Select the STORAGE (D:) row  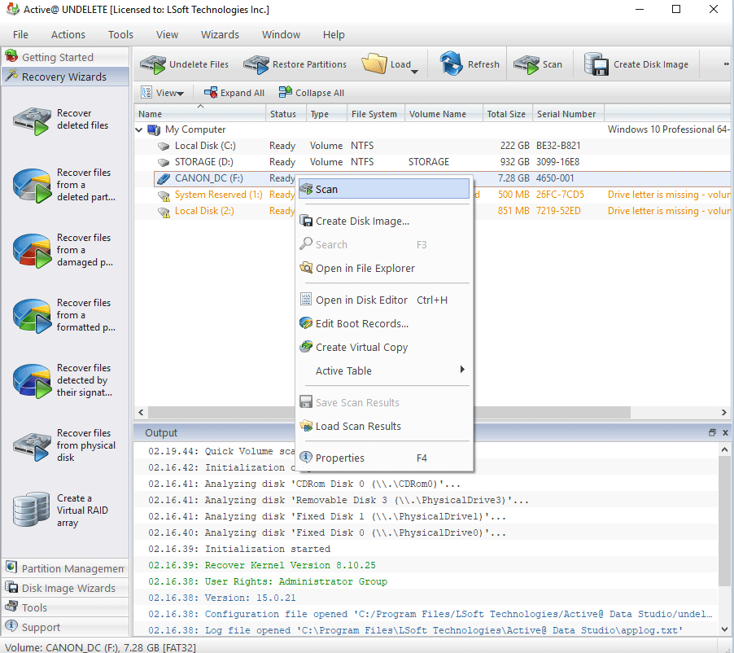pos(433,162)
